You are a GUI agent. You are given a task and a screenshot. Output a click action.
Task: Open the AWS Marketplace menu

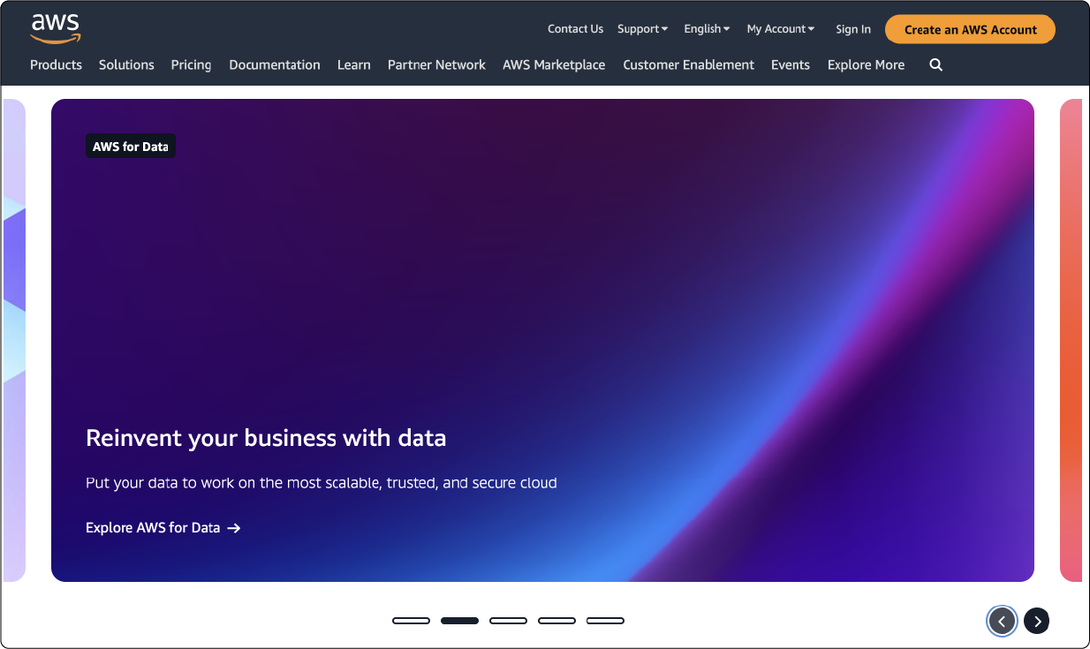point(554,64)
